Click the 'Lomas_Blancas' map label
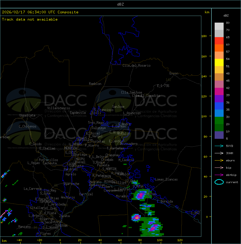This screenshot has width=241, height=244. coord(166,179)
